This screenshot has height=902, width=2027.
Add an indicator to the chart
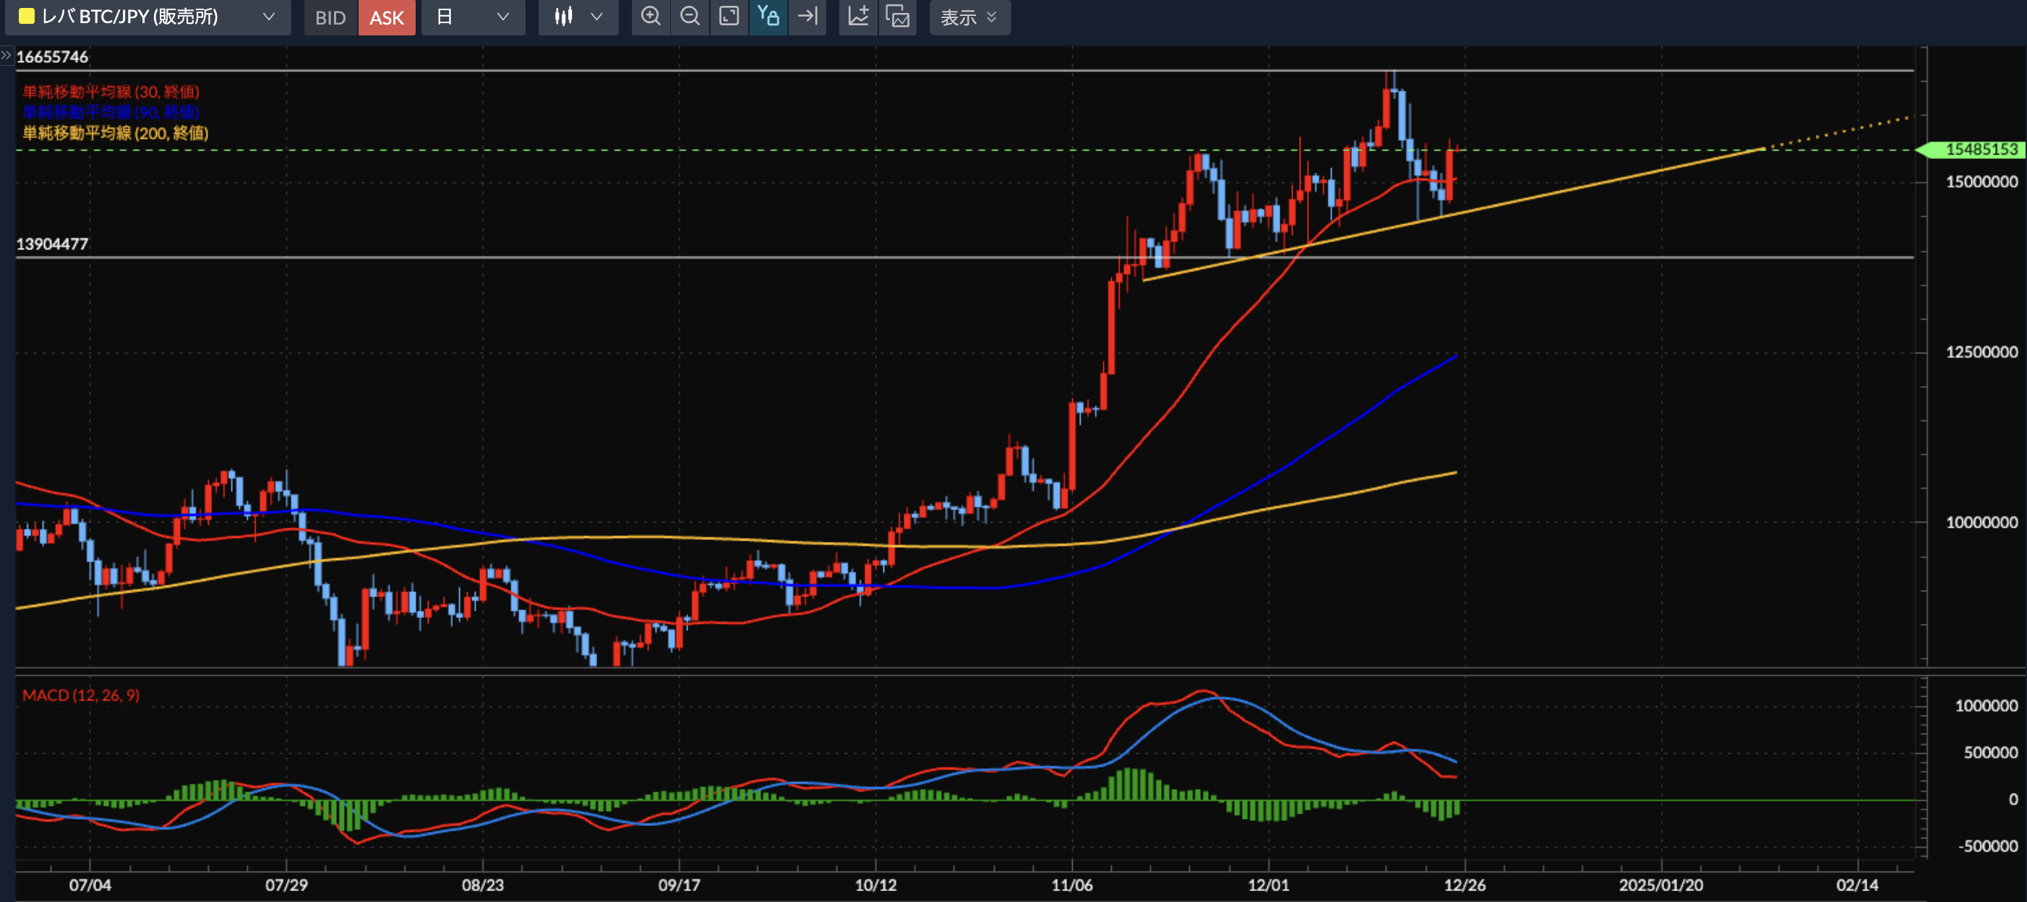point(859,17)
